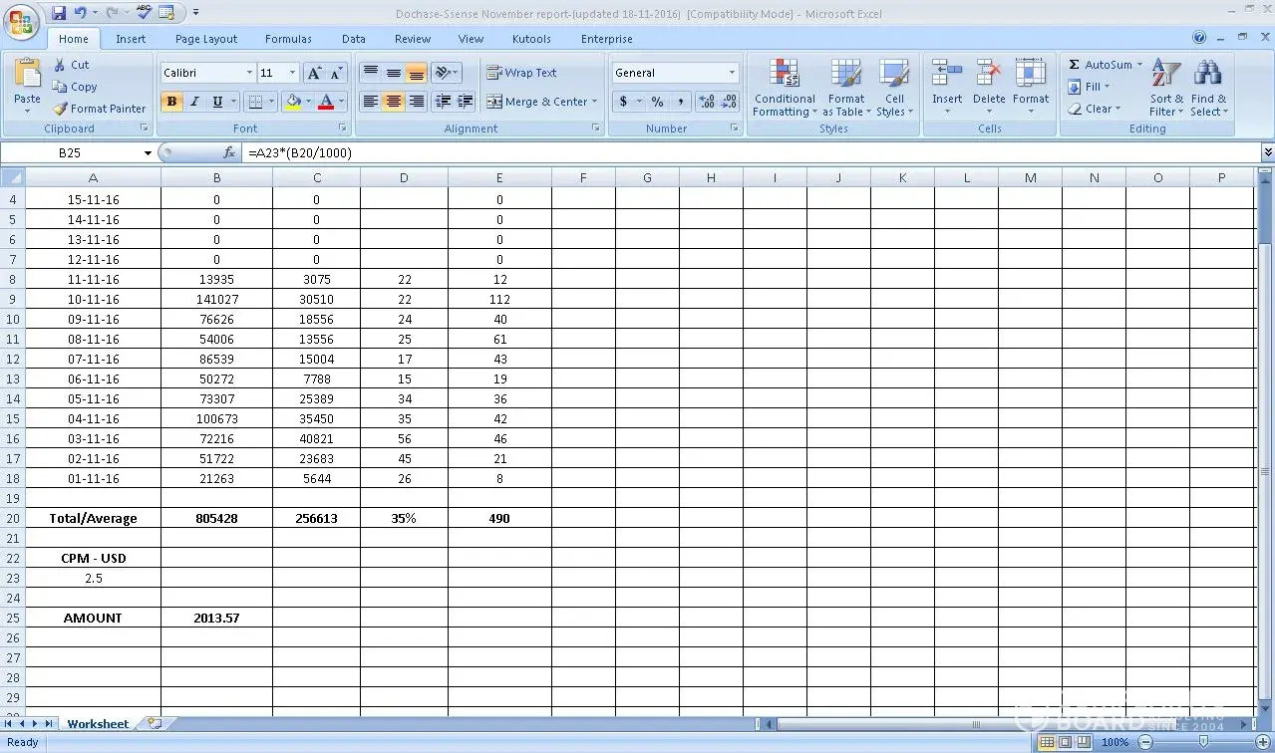Open the Page Layout ribbon tab

206,39
